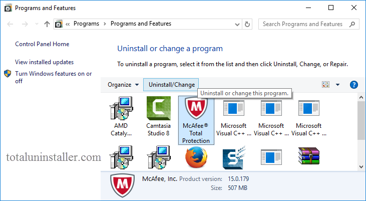This screenshot has width=366, height=201.
Task: Select McAfee Total Protection in the list
Action: tap(196, 120)
